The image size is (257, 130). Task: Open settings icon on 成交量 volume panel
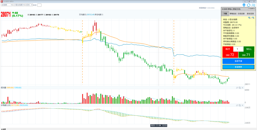(237, 88)
